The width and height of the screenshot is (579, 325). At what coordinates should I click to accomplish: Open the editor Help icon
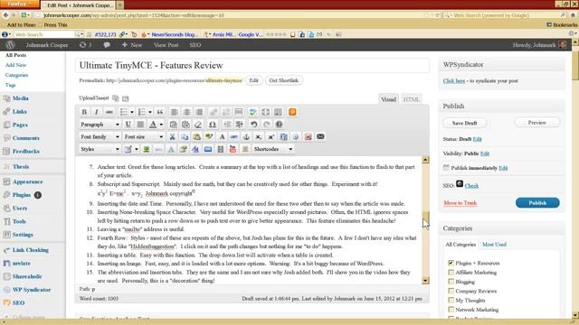[x=280, y=125]
